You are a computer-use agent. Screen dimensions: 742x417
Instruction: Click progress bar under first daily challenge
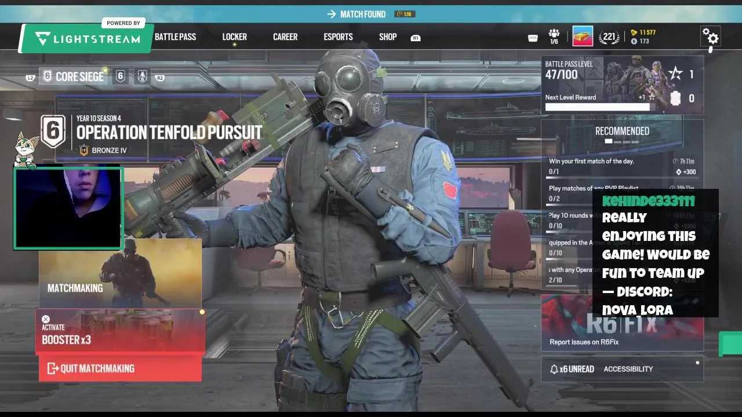click(623, 177)
